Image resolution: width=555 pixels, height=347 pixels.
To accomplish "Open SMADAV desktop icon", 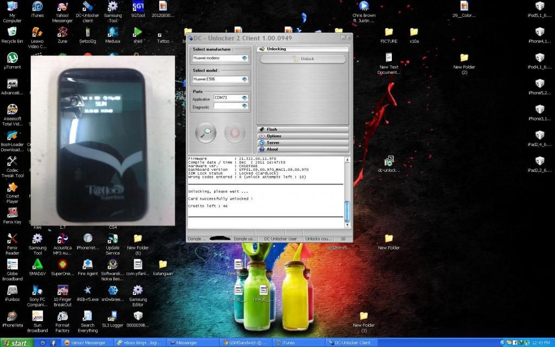I will coord(37,268).
